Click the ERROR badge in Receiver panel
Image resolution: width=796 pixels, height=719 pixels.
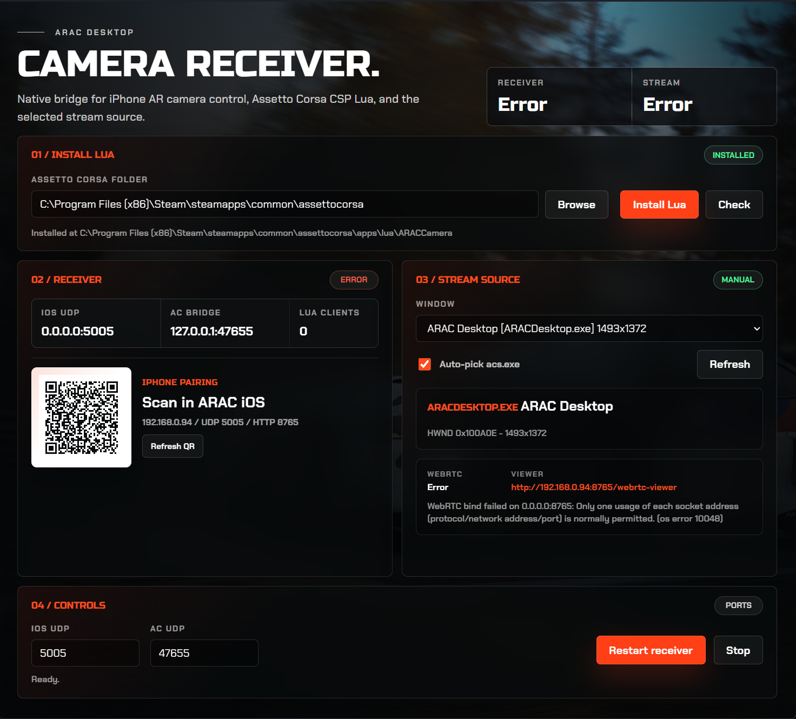[x=354, y=280]
